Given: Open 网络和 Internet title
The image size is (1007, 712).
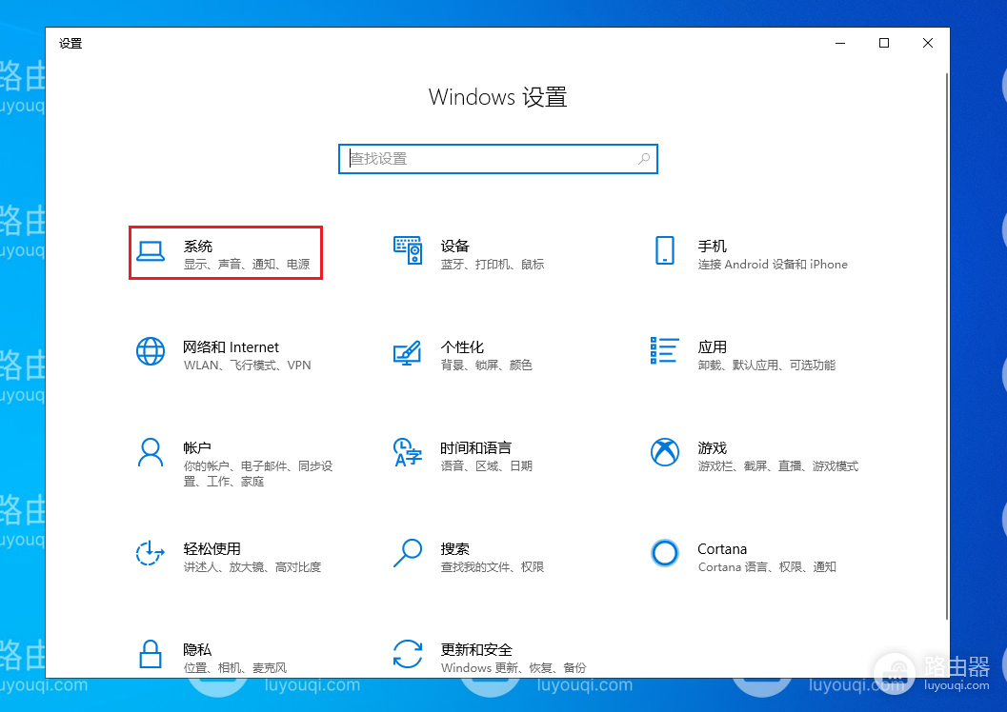Looking at the screenshot, I should [x=231, y=347].
